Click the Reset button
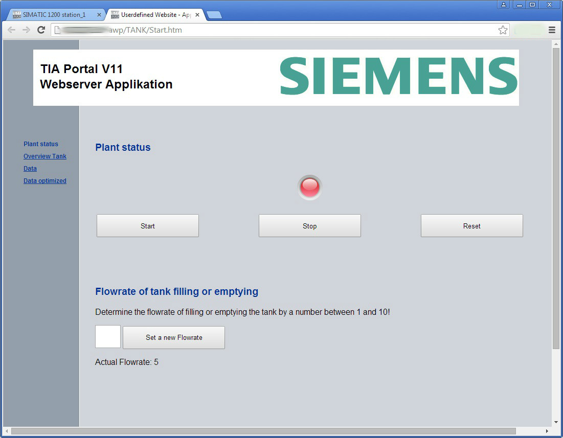 (472, 225)
